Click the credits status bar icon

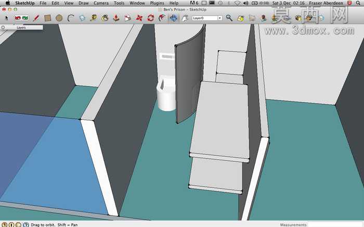point(11,225)
